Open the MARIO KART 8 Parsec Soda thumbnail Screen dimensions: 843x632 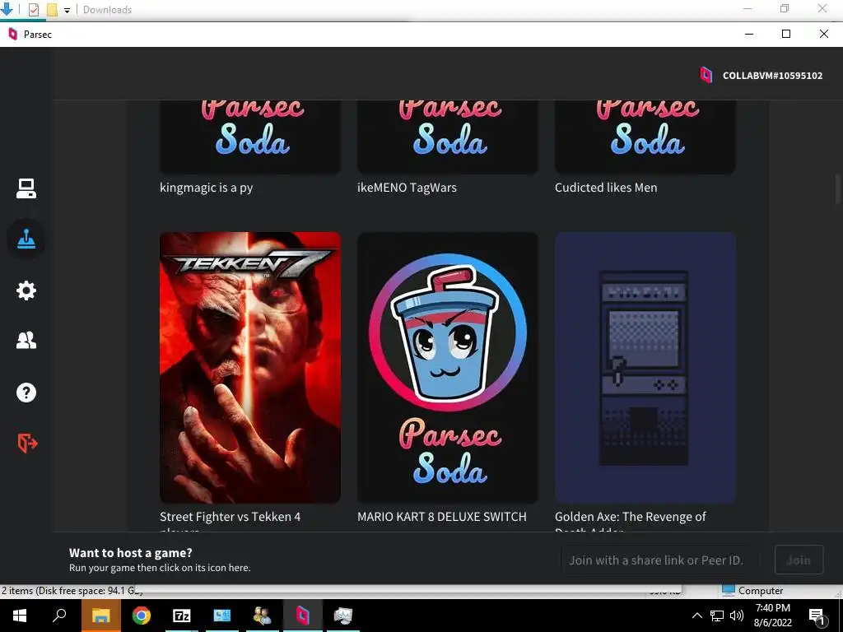click(447, 368)
